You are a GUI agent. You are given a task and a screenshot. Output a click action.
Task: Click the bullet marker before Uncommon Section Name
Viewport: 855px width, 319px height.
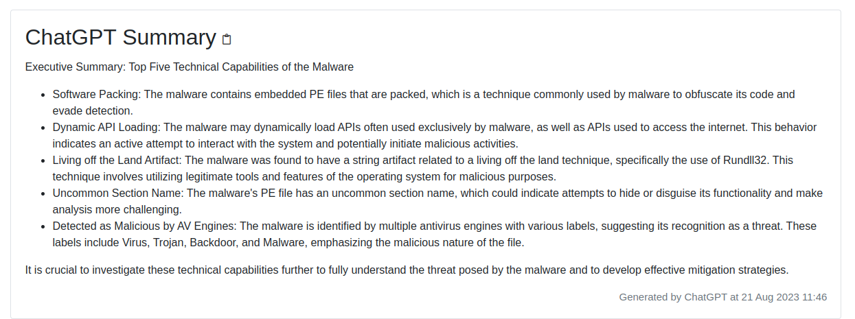point(44,193)
